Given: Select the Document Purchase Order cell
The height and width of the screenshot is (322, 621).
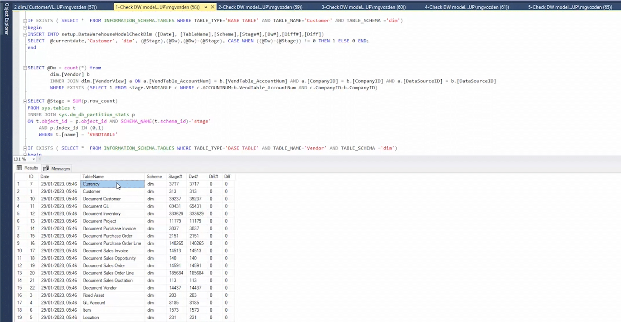Looking at the screenshot, I should coord(113,236).
